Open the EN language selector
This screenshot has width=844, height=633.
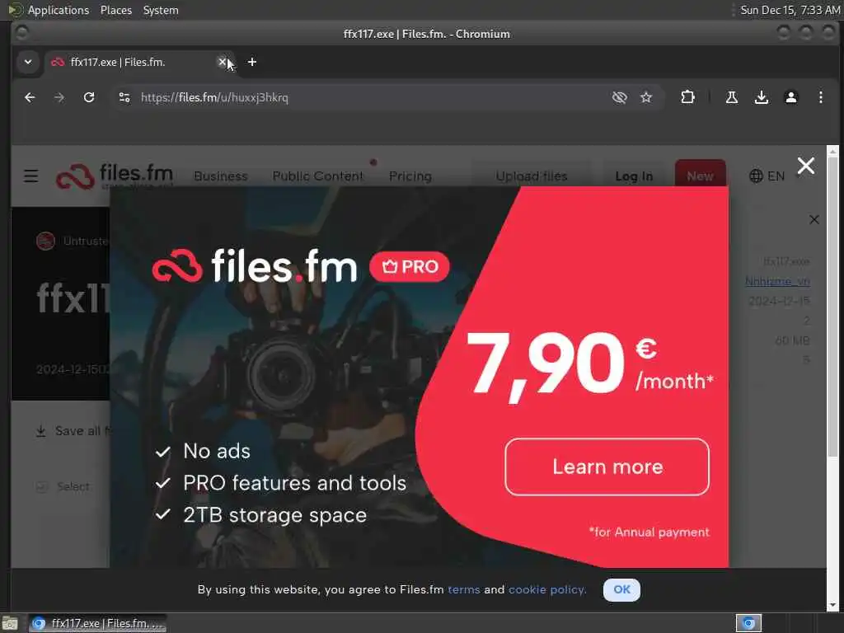pyautogui.click(x=767, y=176)
